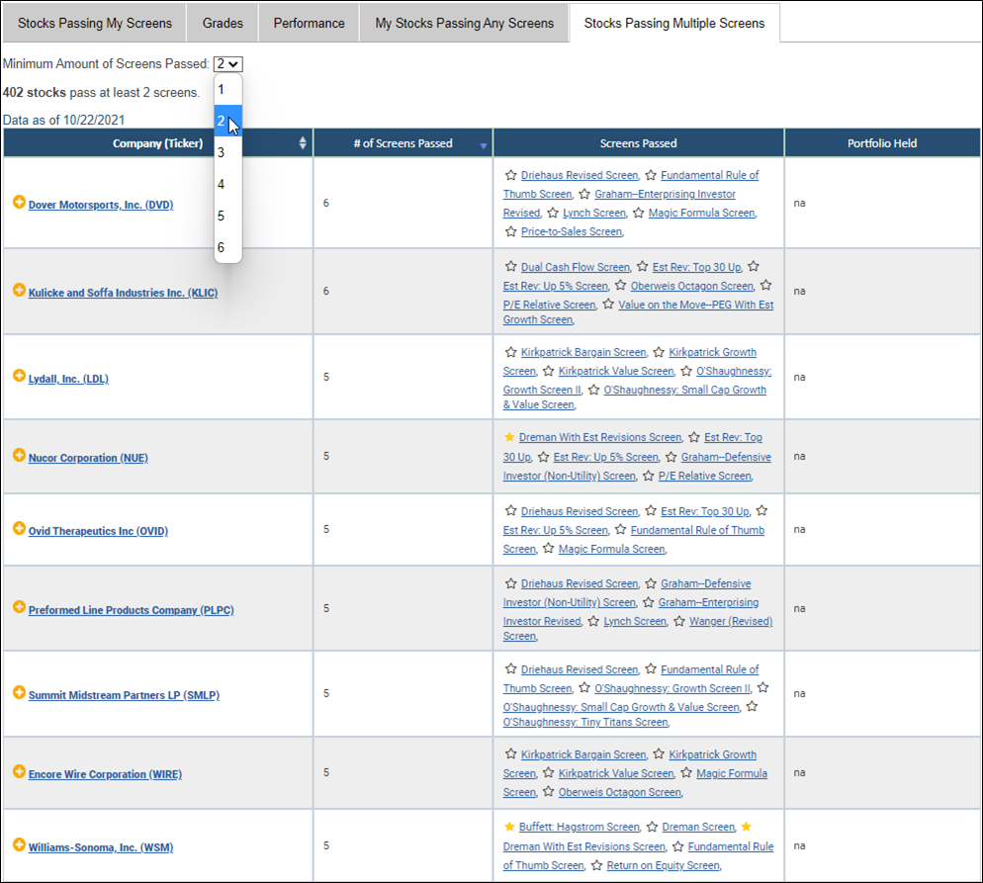Star Lynch Screen in Preformed Line row
The height and width of the screenshot is (883, 983).
pyautogui.click(x=593, y=621)
